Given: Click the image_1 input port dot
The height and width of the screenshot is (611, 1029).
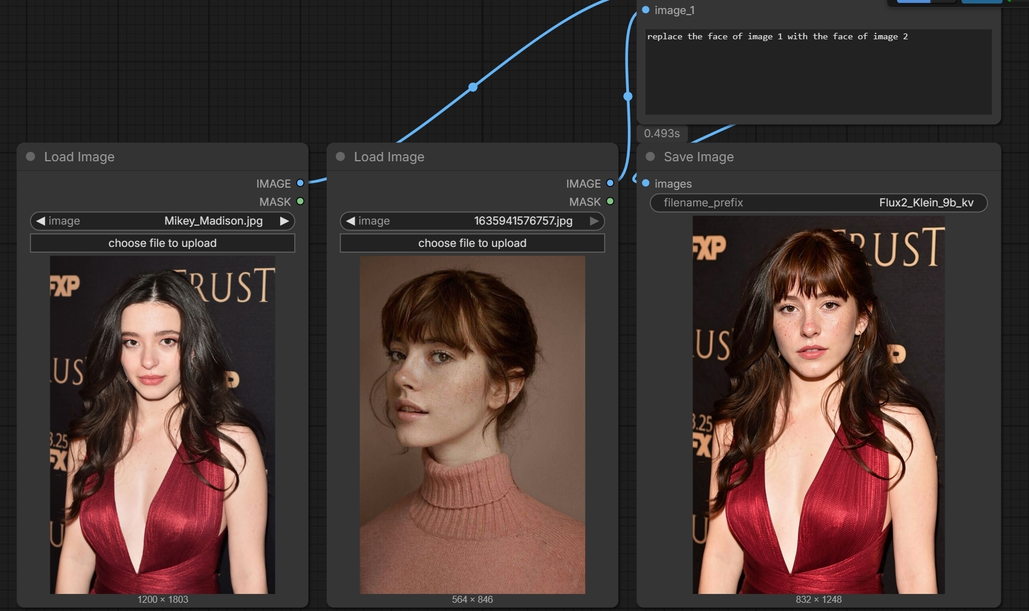Looking at the screenshot, I should [646, 10].
